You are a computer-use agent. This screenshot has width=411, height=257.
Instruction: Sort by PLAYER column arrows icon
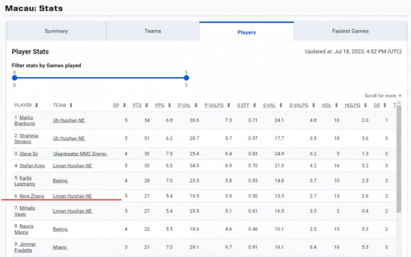click(x=36, y=105)
